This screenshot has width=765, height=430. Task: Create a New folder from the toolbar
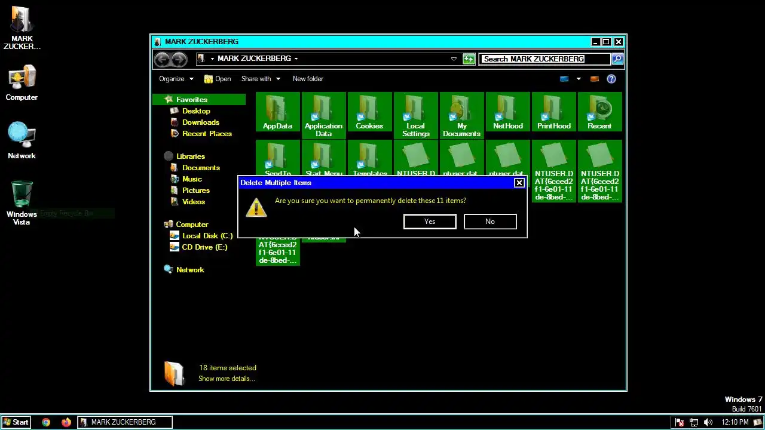pyautogui.click(x=308, y=79)
